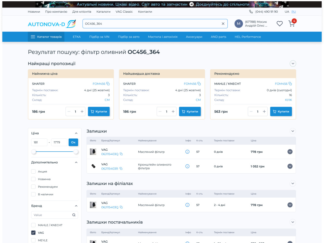The image size is (324, 243).
Task: Open Каталог товарів menu
Action: tap(46, 37)
